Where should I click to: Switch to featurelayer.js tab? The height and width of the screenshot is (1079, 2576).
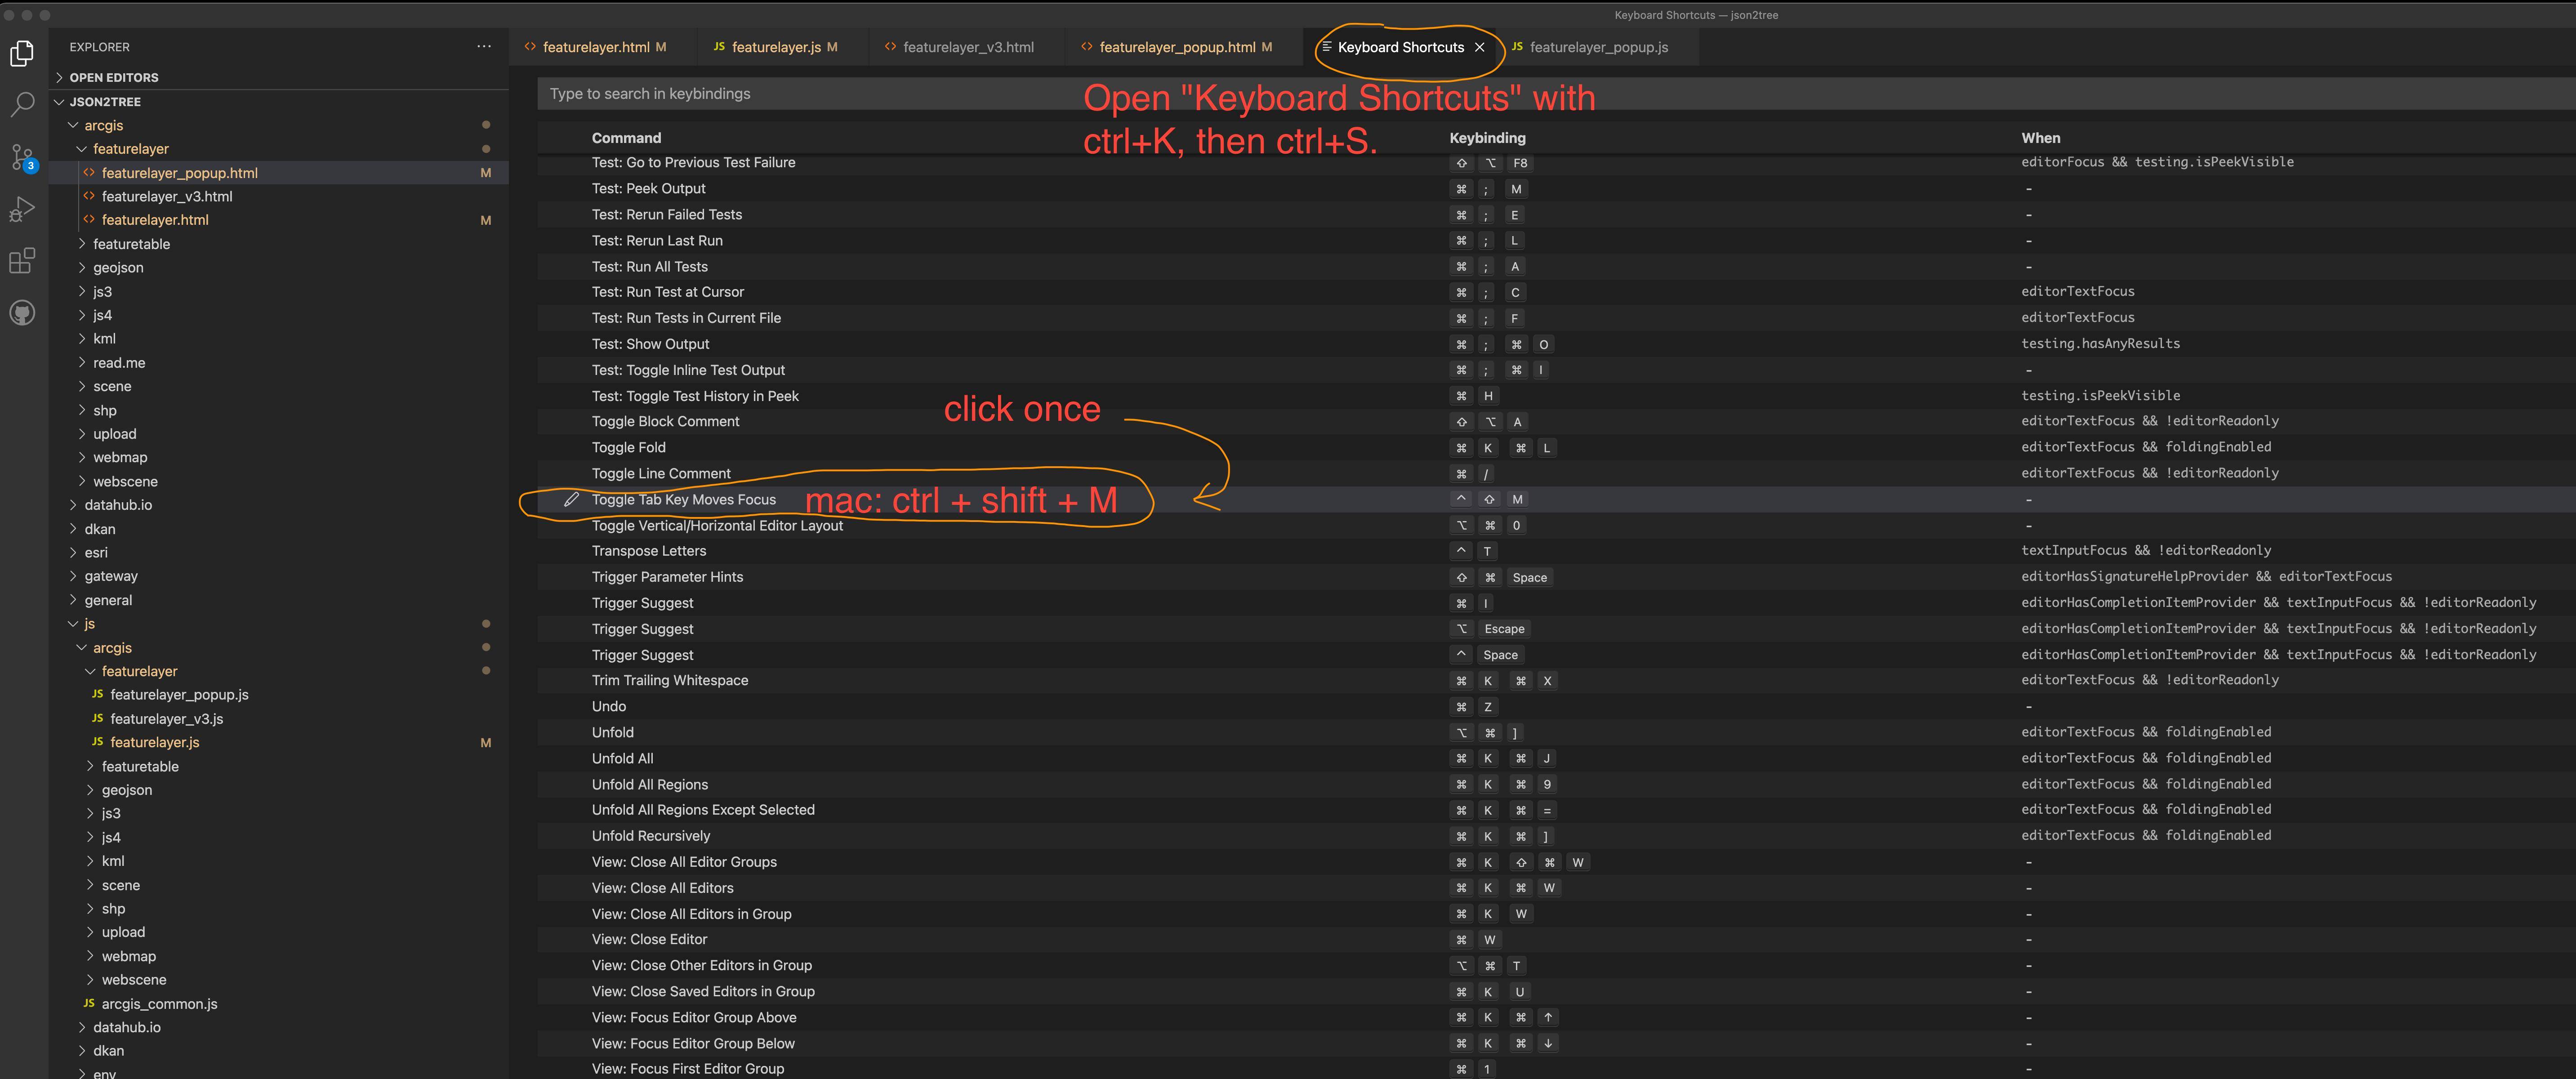775,47
